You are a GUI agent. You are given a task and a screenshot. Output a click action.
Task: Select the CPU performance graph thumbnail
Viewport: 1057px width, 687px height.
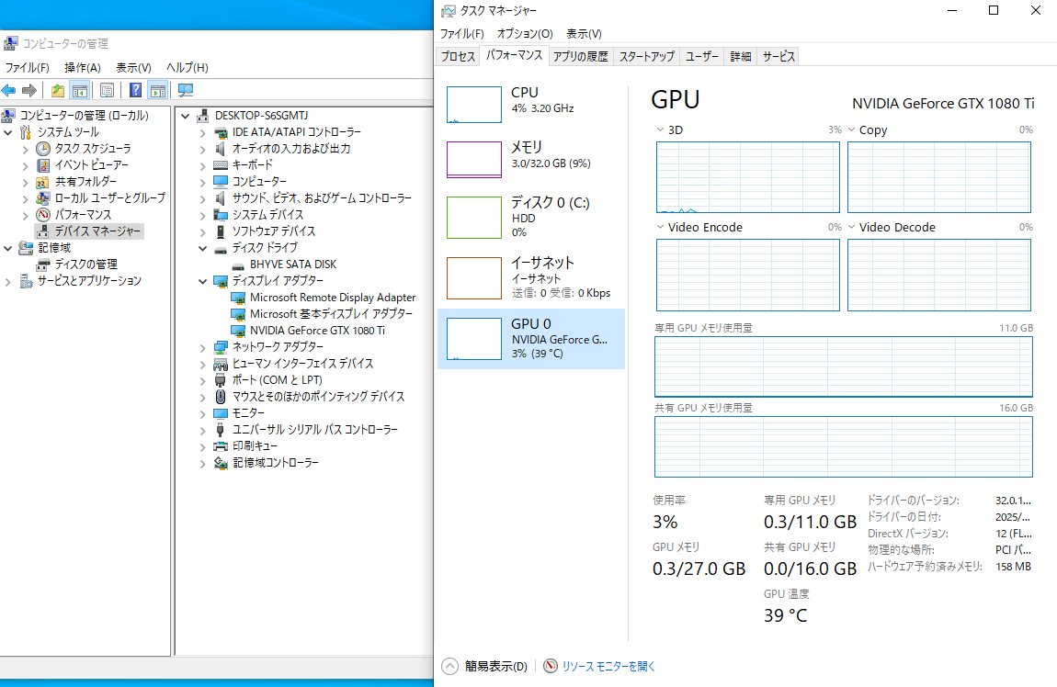pyautogui.click(x=473, y=105)
